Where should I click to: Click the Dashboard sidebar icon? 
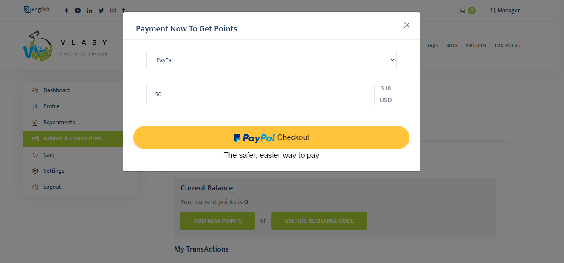(35, 90)
